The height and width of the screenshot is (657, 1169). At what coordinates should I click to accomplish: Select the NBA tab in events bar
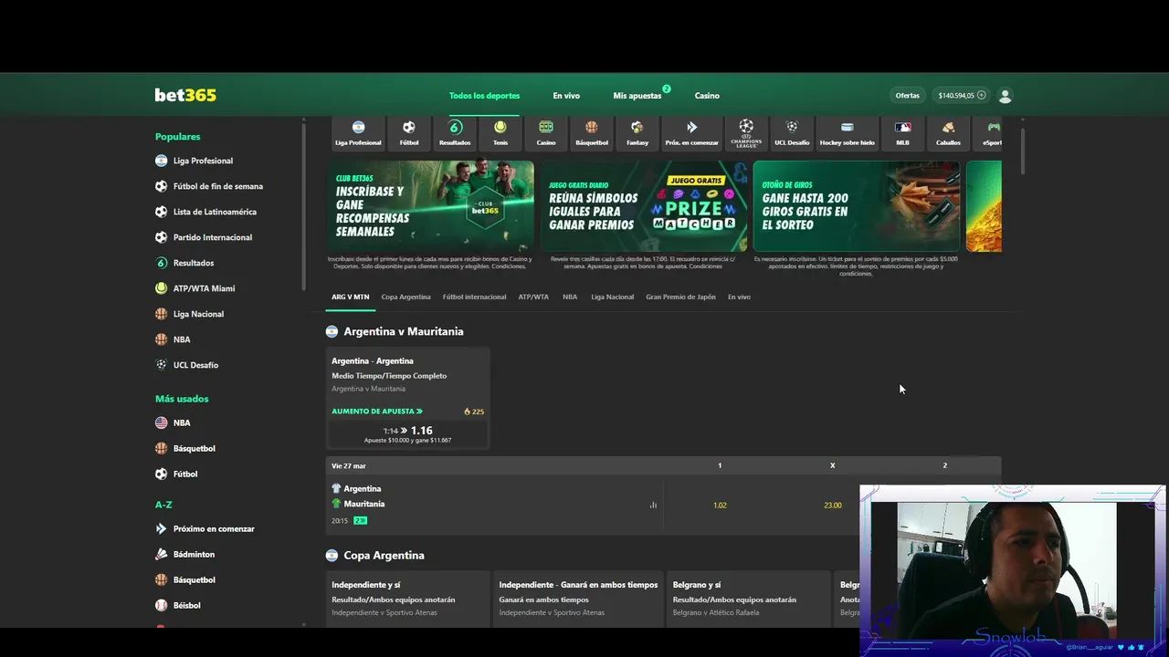tap(570, 297)
